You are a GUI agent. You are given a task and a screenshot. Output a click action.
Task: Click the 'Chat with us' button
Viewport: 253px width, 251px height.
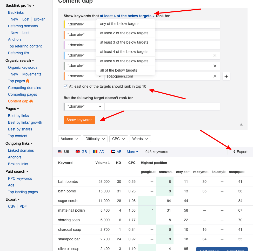click(x=209, y=249)
